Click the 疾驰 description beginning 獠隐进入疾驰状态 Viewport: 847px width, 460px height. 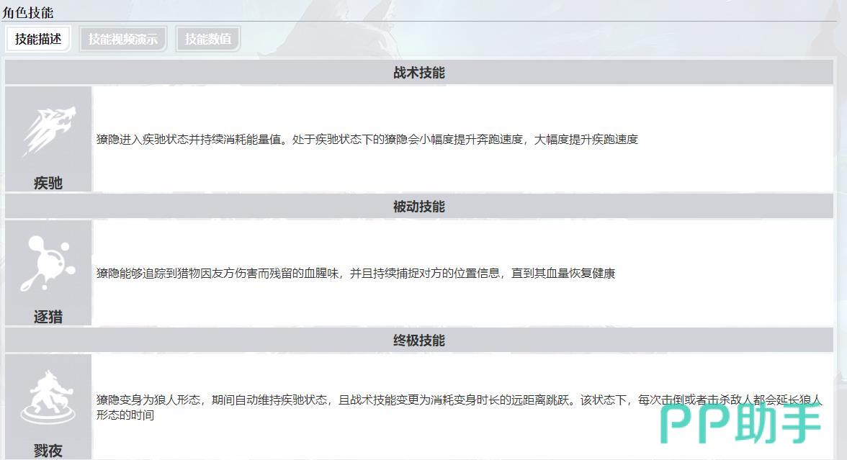click(x=367, y=140)
